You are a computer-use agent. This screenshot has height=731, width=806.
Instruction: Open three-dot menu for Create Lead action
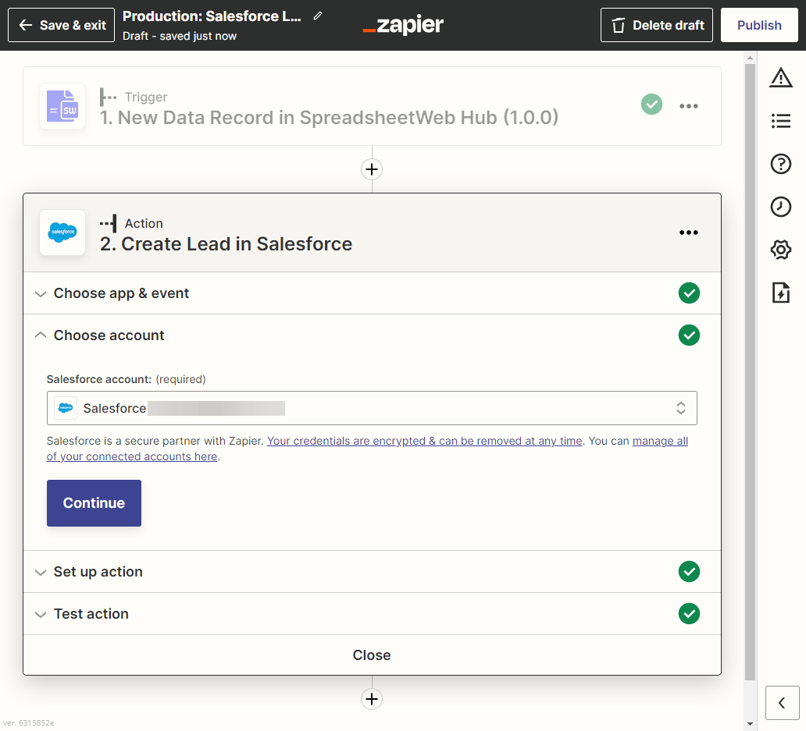688,232
